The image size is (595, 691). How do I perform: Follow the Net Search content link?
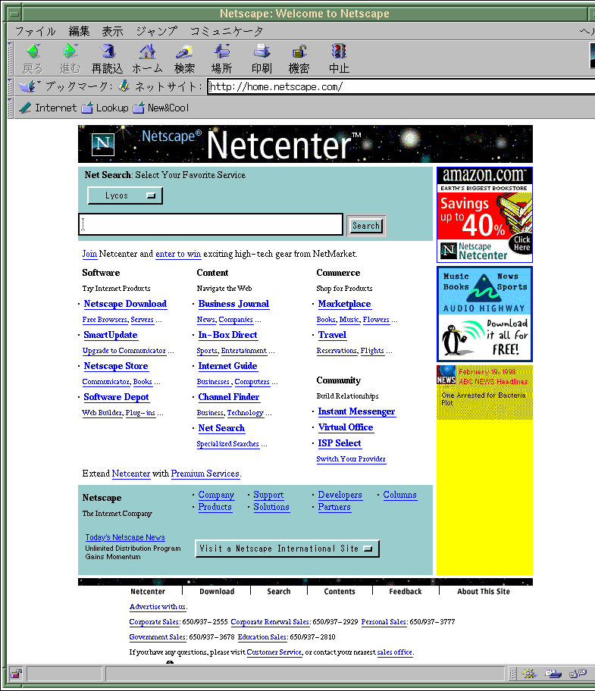coord(221,428)
